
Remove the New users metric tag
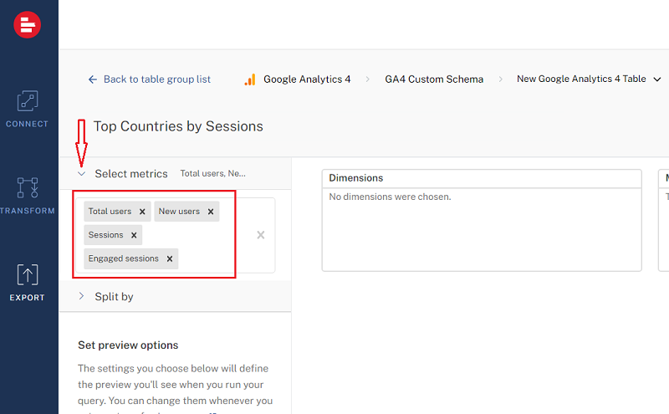[211, 212]
